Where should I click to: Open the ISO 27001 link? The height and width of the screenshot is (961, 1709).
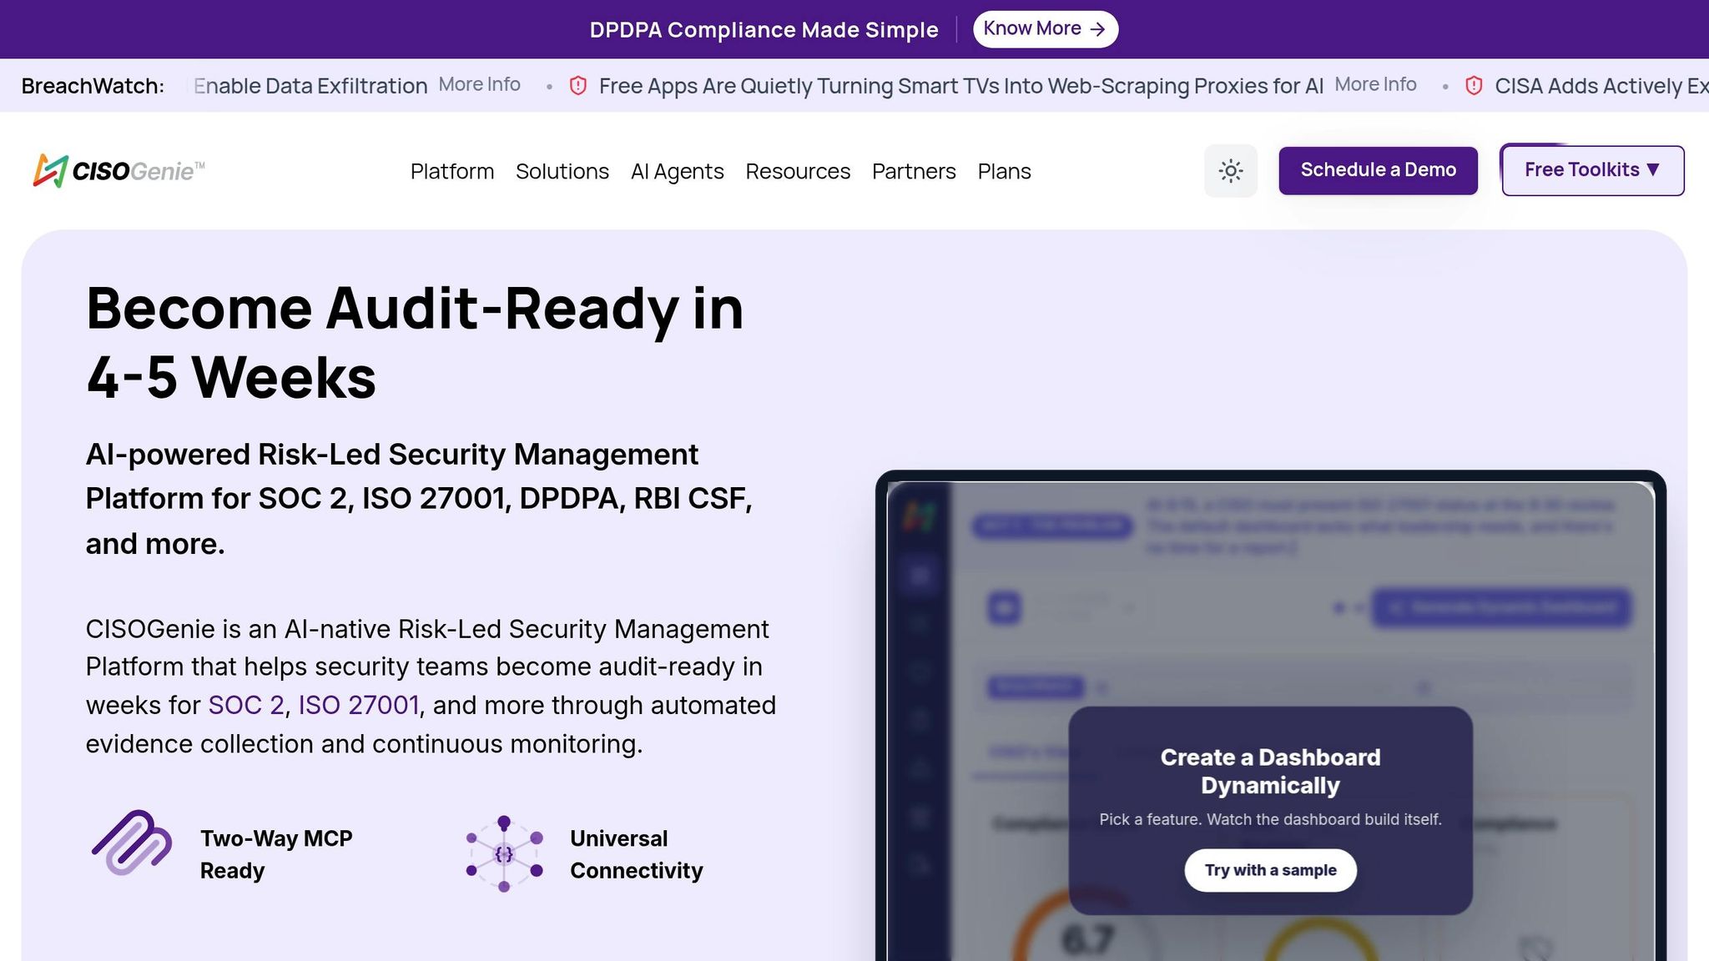click(359, 705)
